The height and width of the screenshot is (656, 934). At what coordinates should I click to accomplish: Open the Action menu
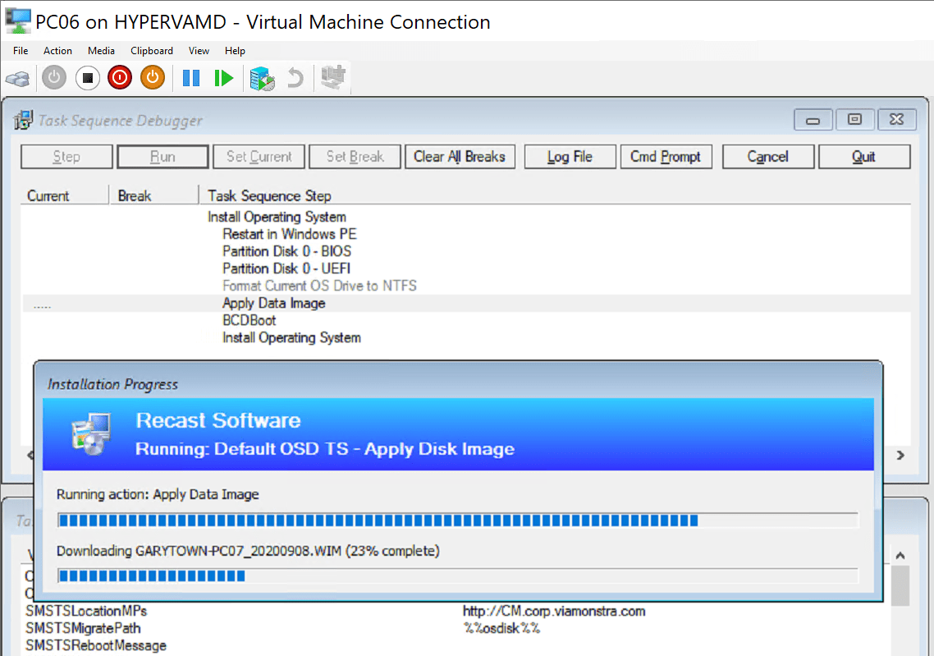pos(57,50)
